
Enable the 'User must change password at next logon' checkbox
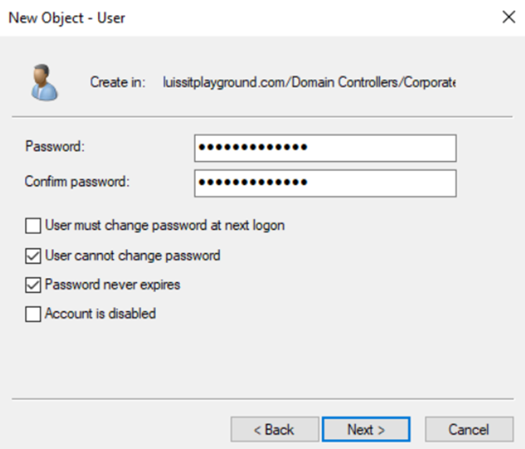33,225
